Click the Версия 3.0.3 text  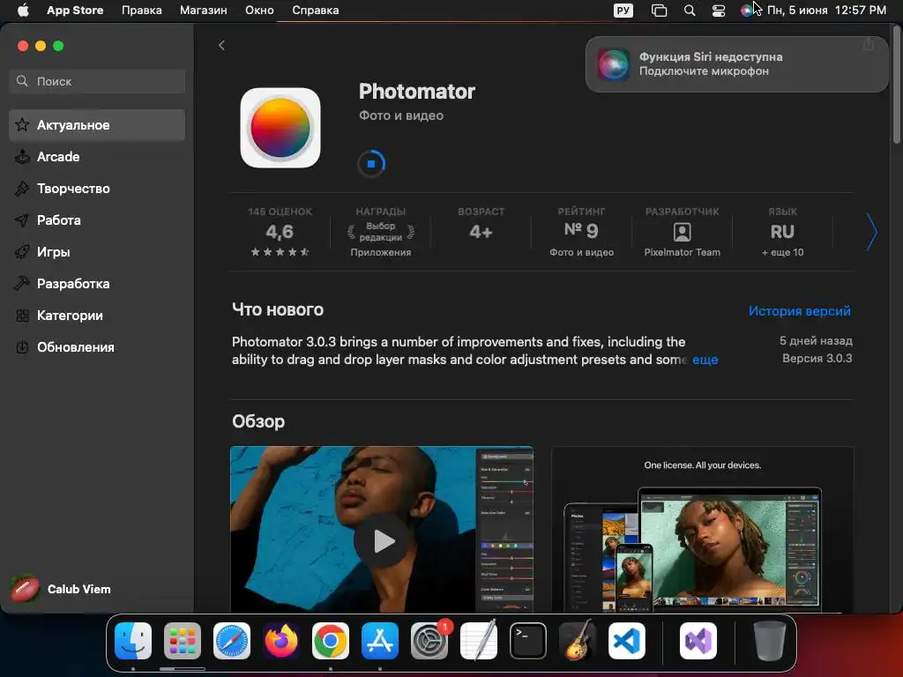coord(817,358)
